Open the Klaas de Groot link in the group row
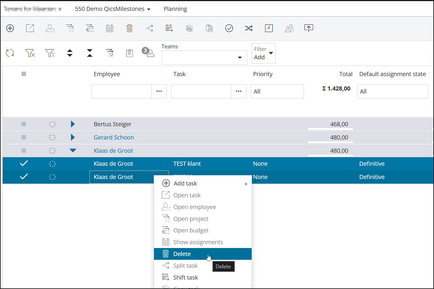 point(113,151)
